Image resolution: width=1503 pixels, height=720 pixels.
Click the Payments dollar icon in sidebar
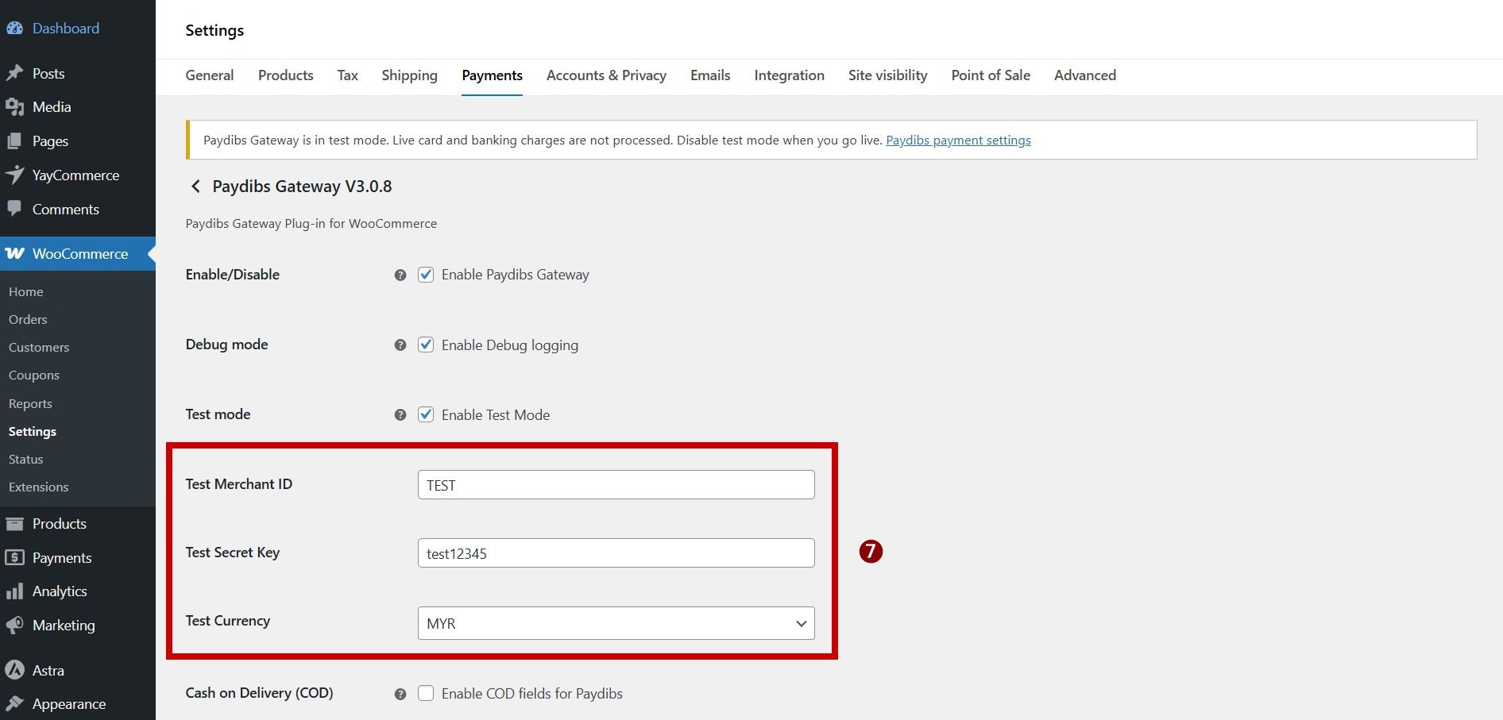[14, 558]
